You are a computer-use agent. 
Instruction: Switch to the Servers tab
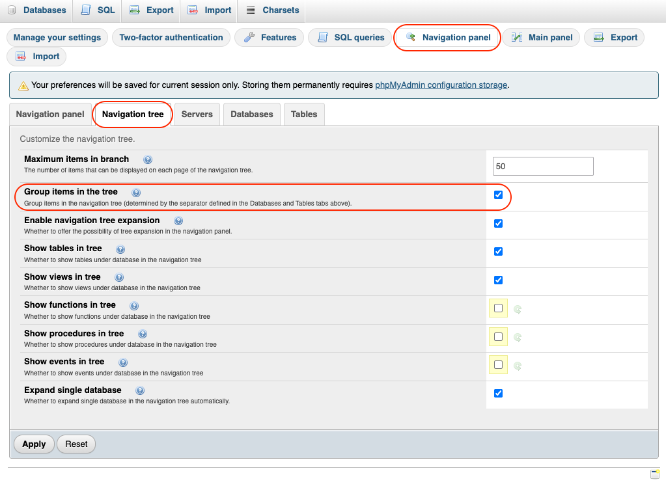coord(197,114)
